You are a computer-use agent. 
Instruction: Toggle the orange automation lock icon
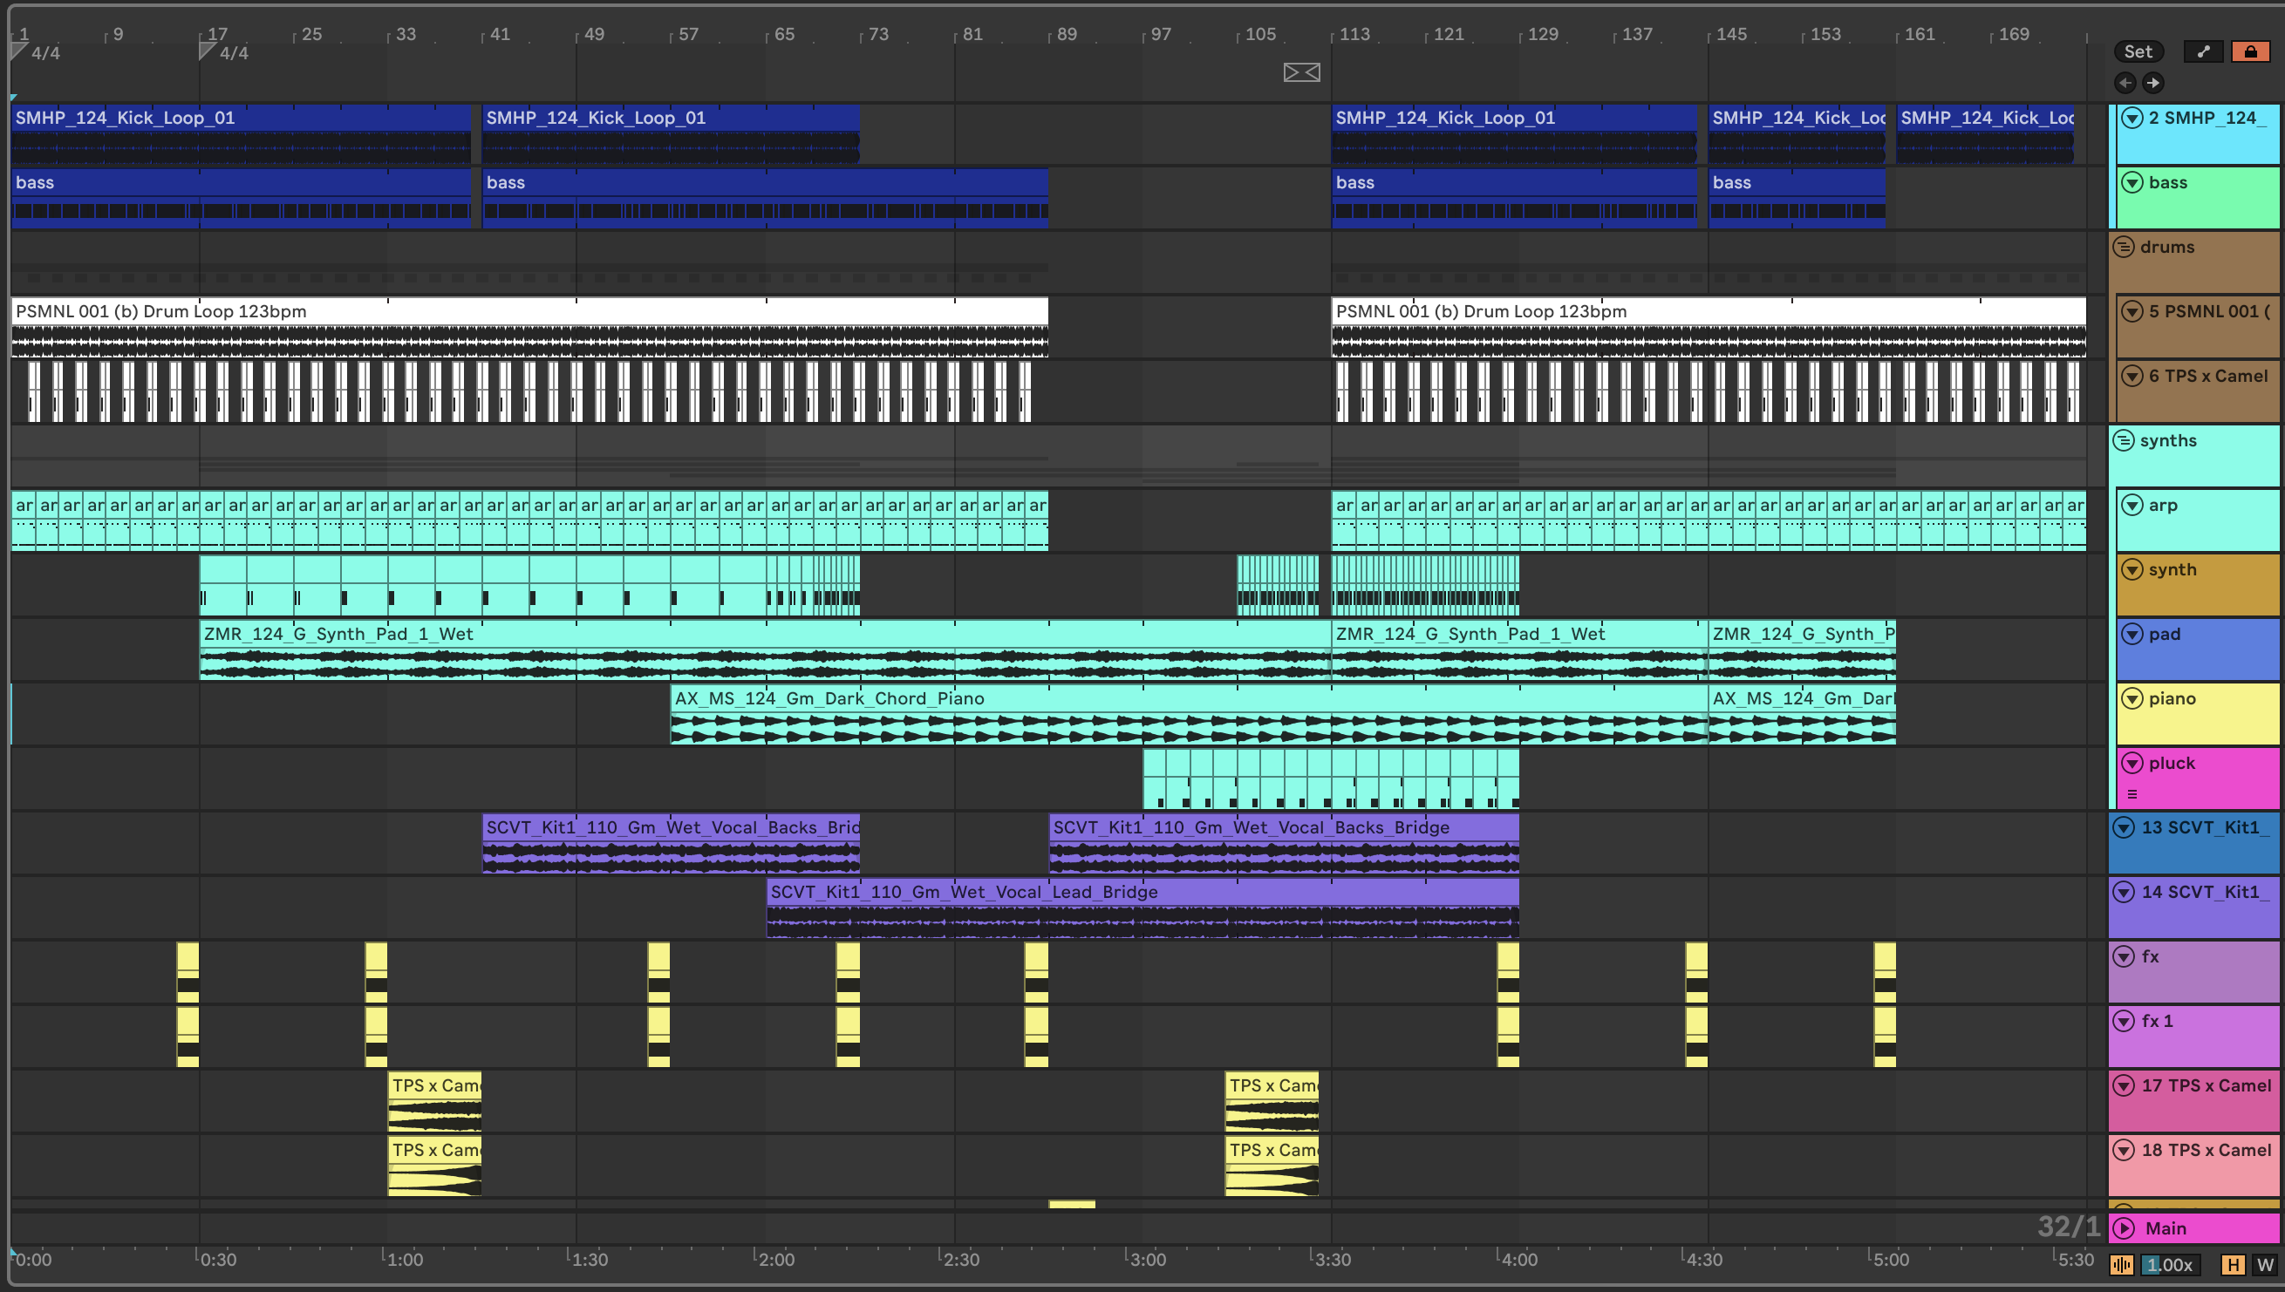point(2250,51)
